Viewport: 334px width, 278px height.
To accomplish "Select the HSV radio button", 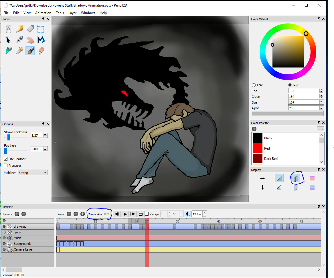I will click(x=254, y=85).
